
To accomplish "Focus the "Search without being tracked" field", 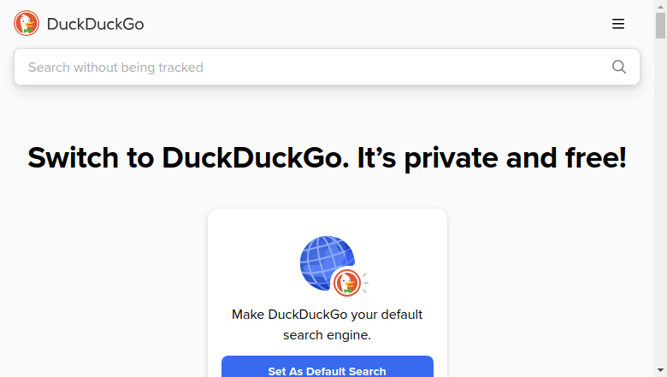I will [x=327, y=67].
